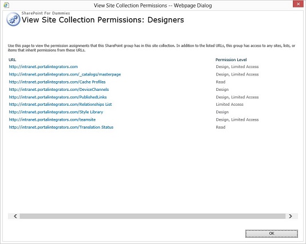Open the Cache Profiles URL link

[57, 82]
